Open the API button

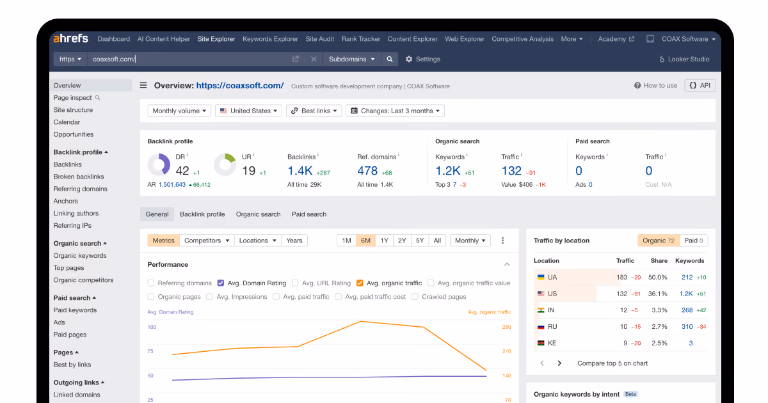tap(700, 85)
